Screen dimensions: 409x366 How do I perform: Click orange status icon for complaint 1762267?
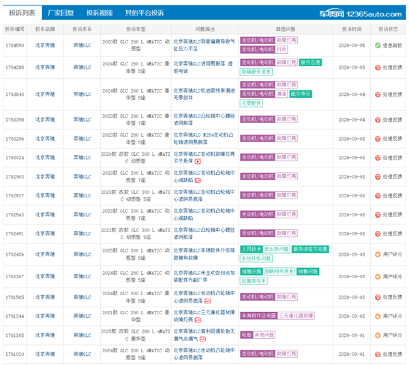pyautogui.click(x=378, y=276)
